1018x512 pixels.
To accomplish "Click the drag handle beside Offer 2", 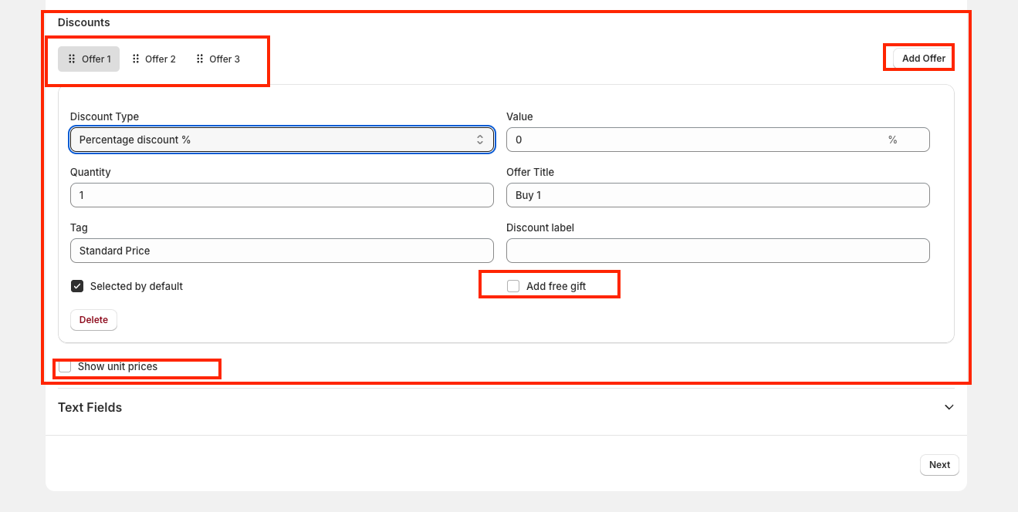I will (136, 59).
